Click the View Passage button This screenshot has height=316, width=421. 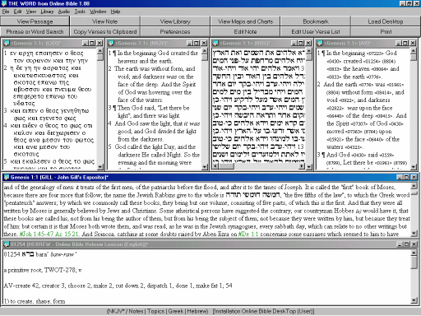[x=35, y=21]
